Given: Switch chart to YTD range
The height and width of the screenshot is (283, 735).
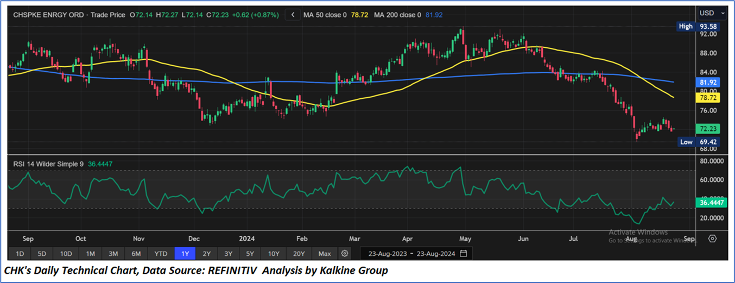Looking at the screenshot, I should (x=160, y=253).
